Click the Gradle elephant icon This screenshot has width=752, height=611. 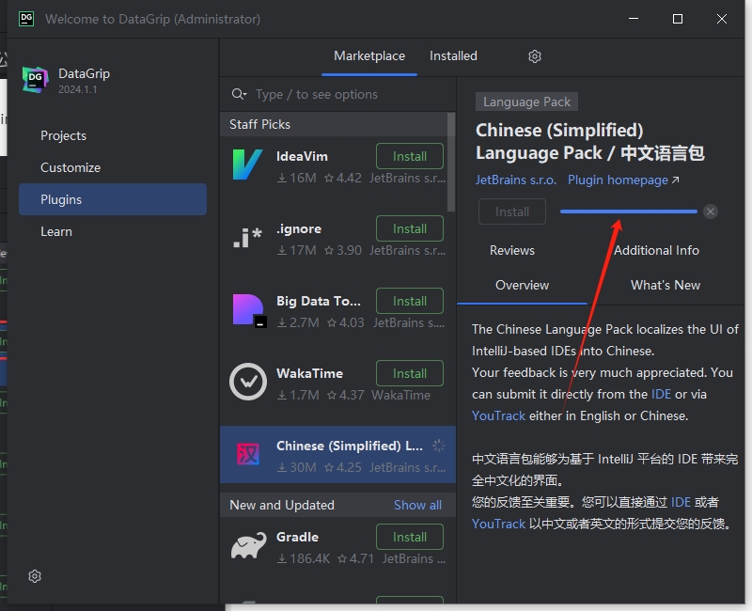(248, 545)
